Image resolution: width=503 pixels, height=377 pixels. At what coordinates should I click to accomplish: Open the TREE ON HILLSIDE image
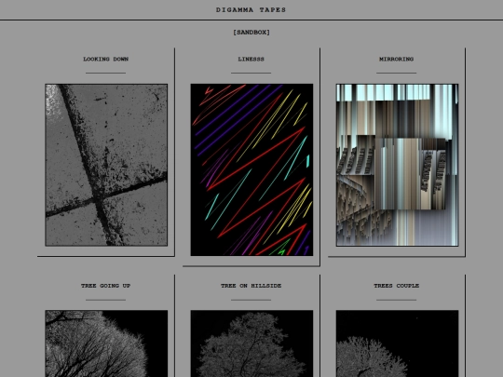(251, 343)
